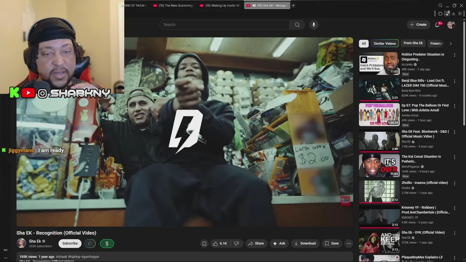Click the YouTube search magnifier button
This screenshot has width=466, height=262.
(297, 25)
